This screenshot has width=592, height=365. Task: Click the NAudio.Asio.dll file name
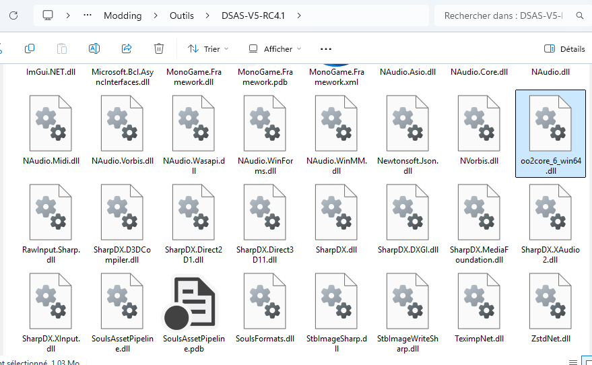point(407,72)
